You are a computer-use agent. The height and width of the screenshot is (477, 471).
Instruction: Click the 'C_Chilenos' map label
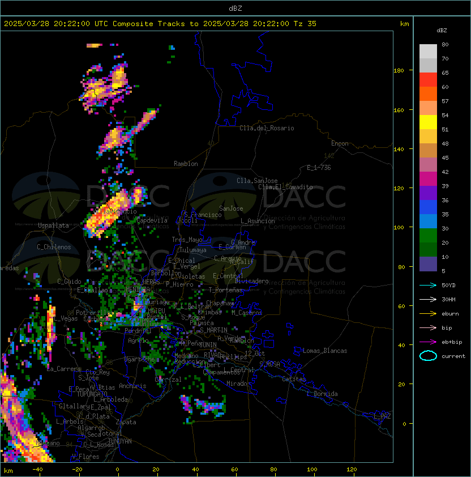point(54,247)
